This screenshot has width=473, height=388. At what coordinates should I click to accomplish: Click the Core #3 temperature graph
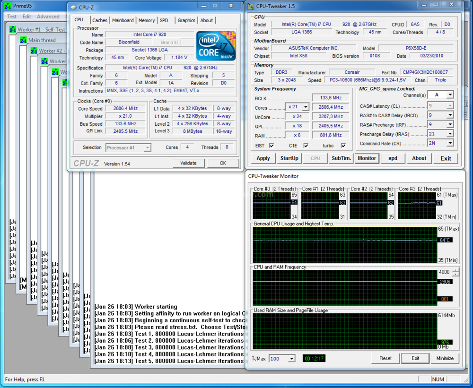(x=417, y=206)
